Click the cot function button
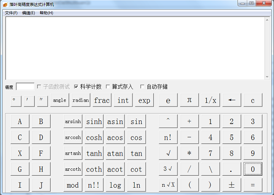The width and height of the screenshot is (274, 195). click(136, 169)
